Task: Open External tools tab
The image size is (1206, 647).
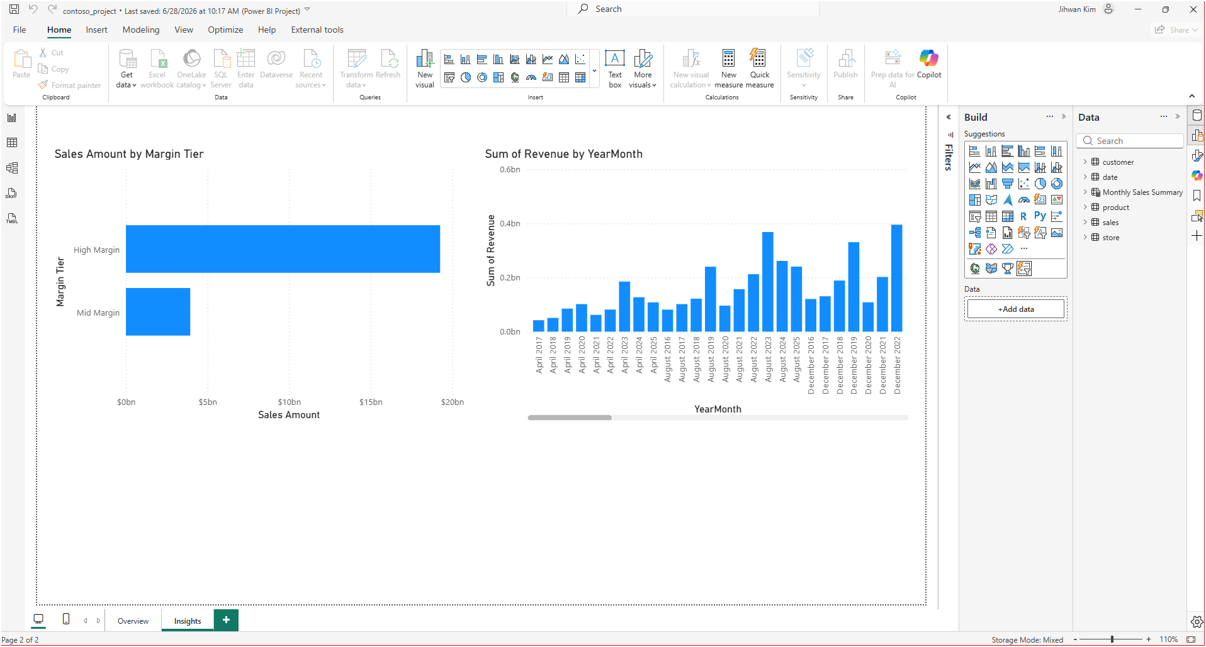Action: (x=317, y=30)
